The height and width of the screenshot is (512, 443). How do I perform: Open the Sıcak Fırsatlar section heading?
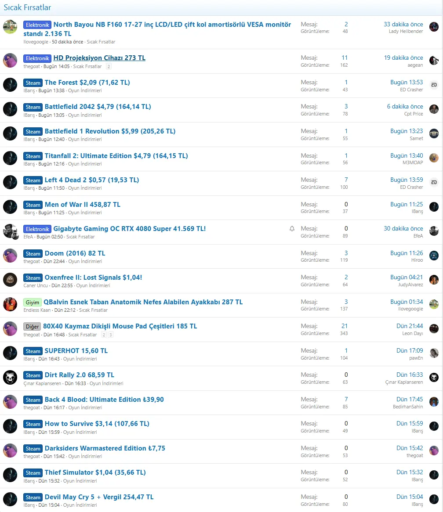[27, 7]
